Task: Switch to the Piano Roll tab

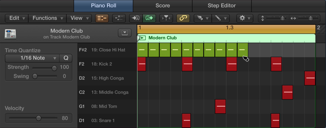Action: [x=103, y=6]
